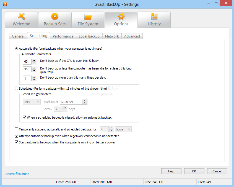Toggle allow automatic backup when scheduled missed

pos(24,117)
